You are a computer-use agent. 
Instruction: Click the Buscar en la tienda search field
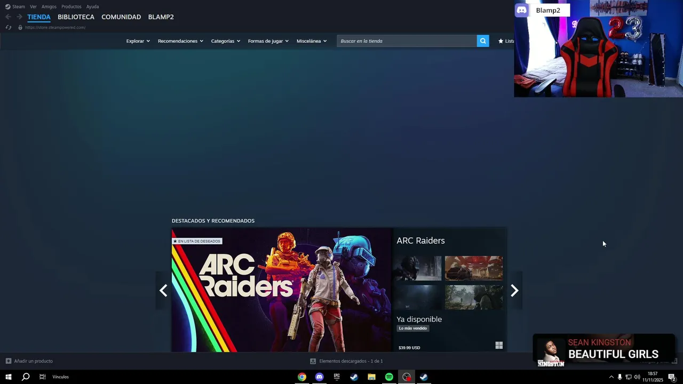(407, 41)
